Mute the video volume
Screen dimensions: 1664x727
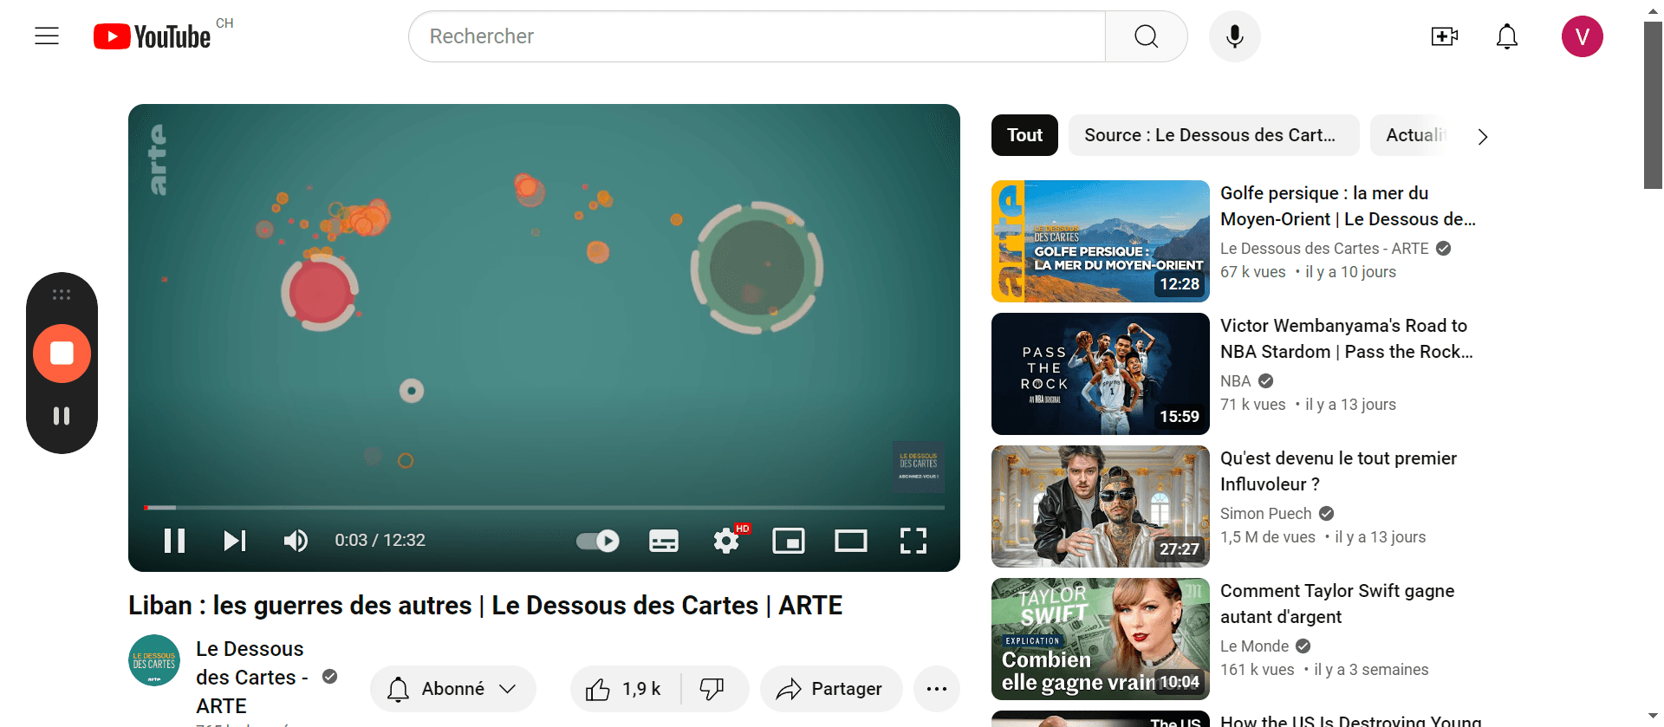(296, 541)
